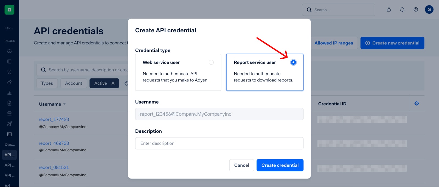The width and height of the screenshot is (439, 187).
Task: Open the notifications bell
Action: (x=402, y=10)
